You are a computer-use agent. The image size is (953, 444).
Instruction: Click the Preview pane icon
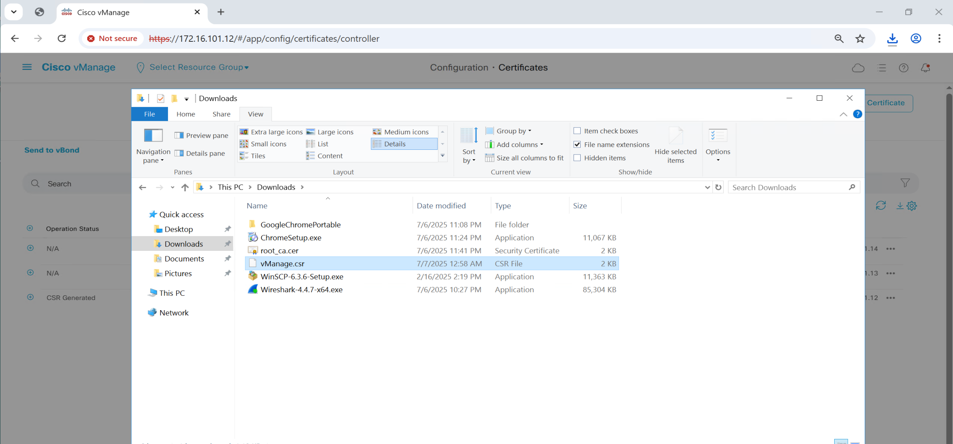[x=179, y=135]
